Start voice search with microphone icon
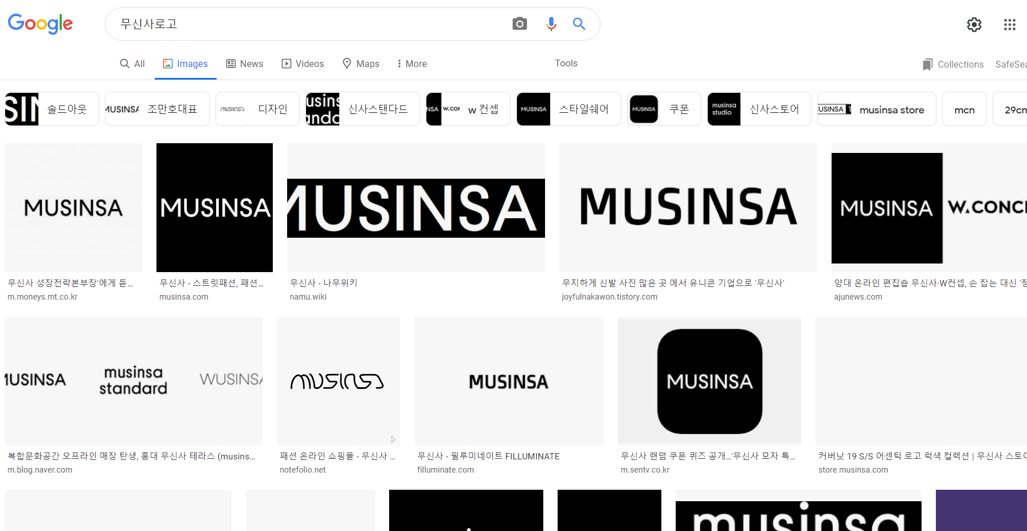The height and width of the screenshot is (531, 1027). pyautogui.click(x=551, y=23)
